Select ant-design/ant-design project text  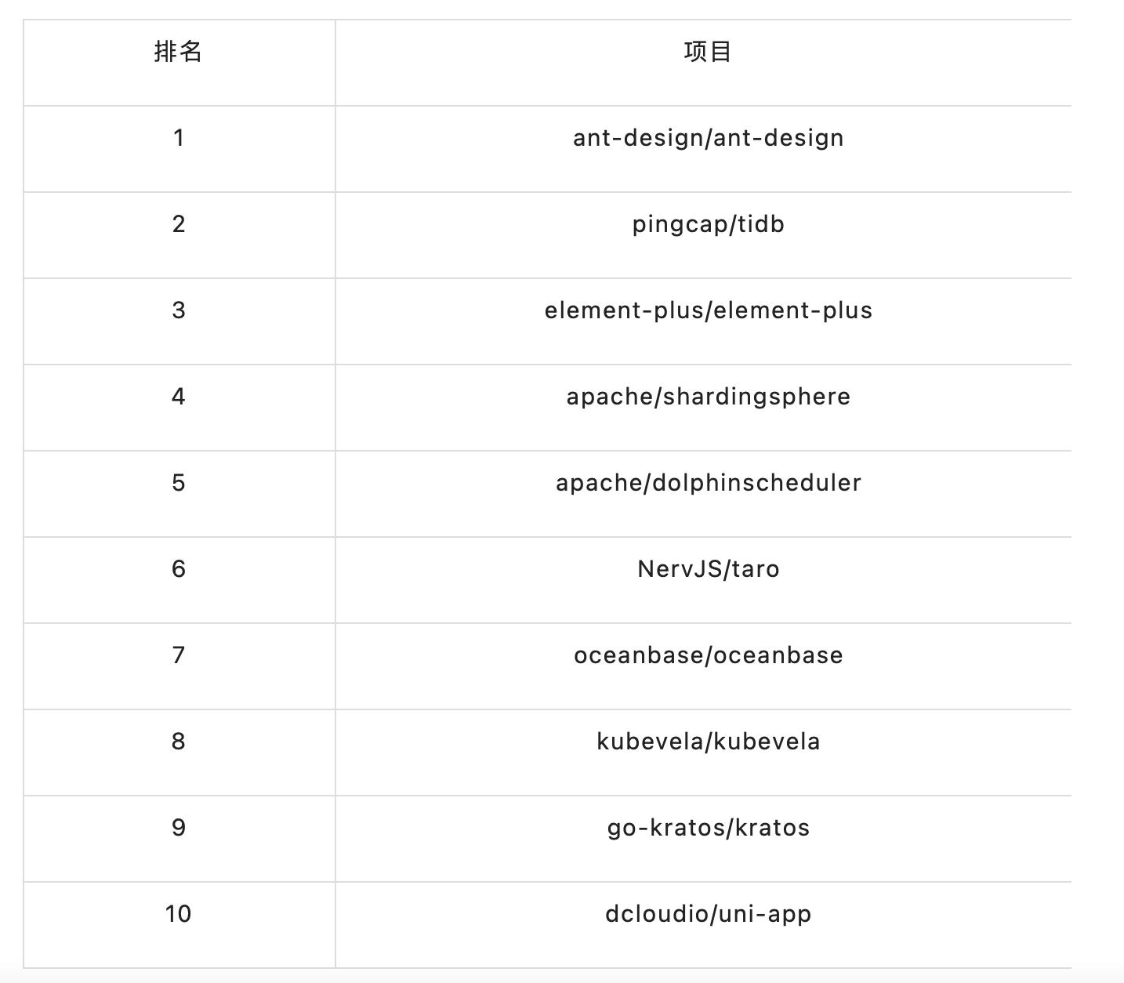point(708,138)
